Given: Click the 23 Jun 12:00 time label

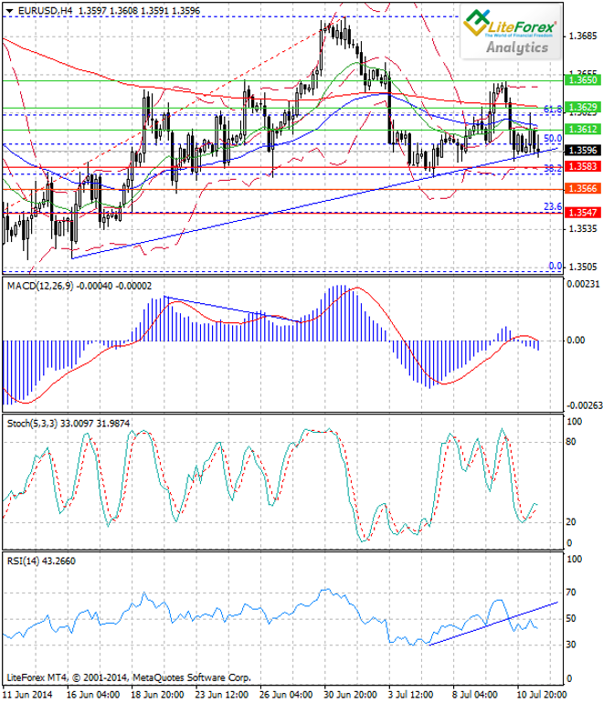Looking at the screenshot, I should coord(222,695).
